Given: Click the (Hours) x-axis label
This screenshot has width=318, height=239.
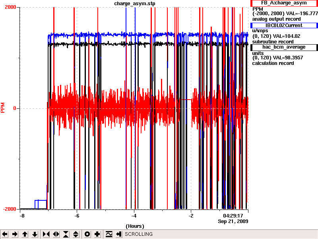Looking at the screenshot, I should [x=135, y=226].
